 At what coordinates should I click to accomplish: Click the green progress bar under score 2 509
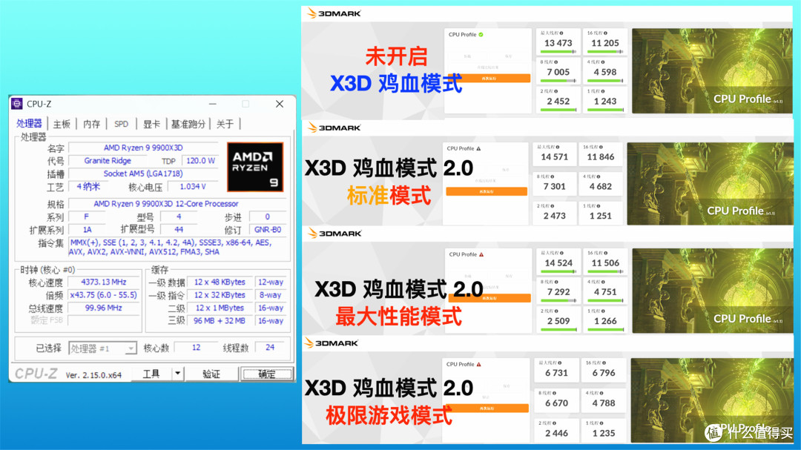[x=558, y=330]
